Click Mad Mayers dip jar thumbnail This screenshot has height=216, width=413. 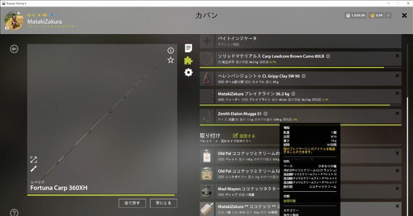pyautogui.click(x=207, y=191)
